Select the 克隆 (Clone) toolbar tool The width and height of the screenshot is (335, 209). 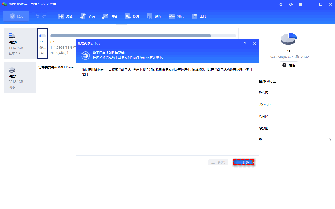(65, 16)
